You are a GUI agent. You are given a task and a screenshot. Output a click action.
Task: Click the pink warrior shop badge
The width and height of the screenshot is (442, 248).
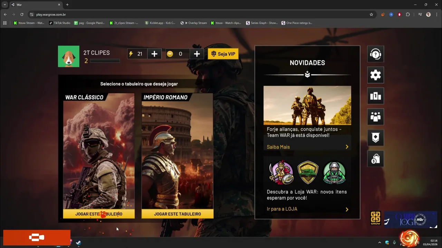coord(281,173)
